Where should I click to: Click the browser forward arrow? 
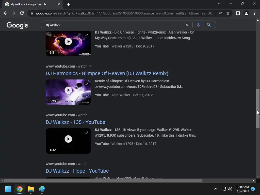(x=14, y=13)
